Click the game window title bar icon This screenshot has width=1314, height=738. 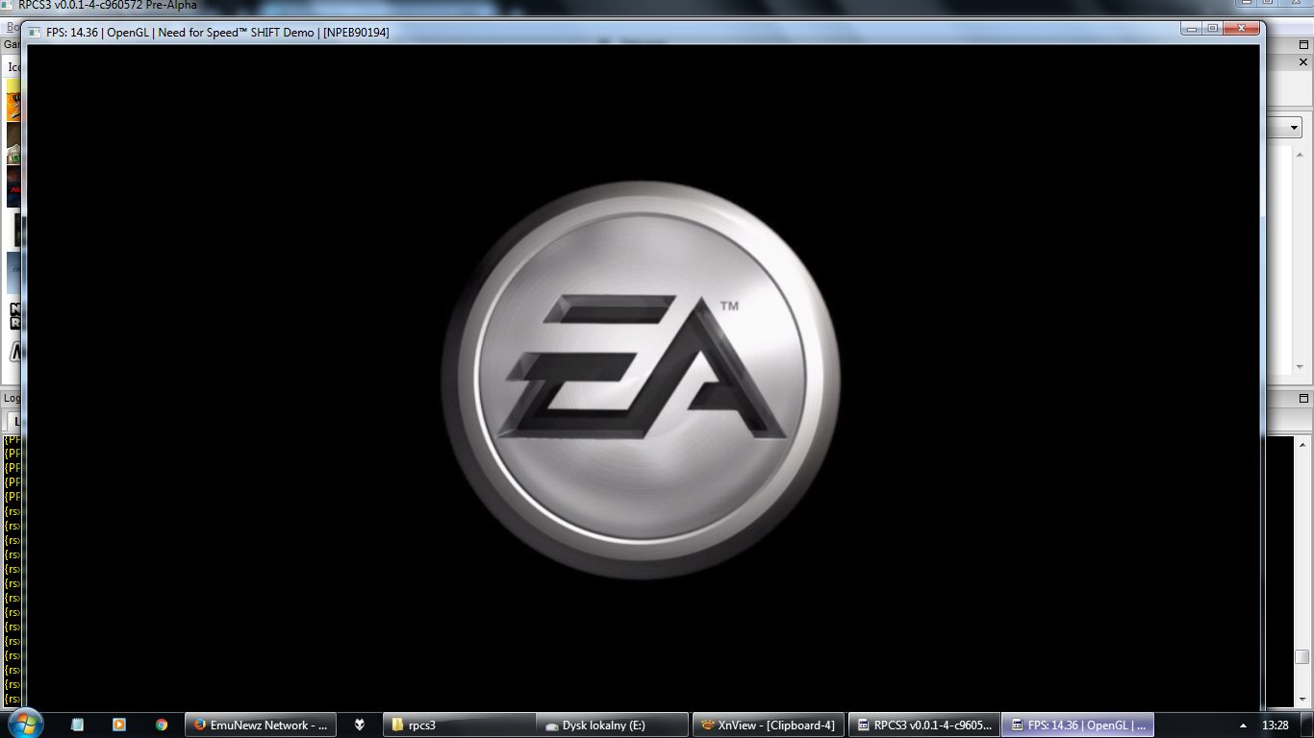pos(37,32)
